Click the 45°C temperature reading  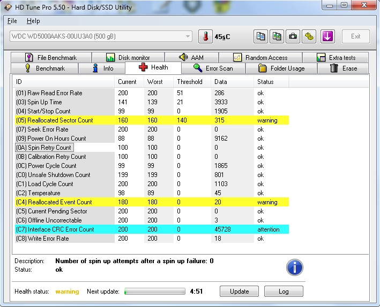[x=222, y=37]
